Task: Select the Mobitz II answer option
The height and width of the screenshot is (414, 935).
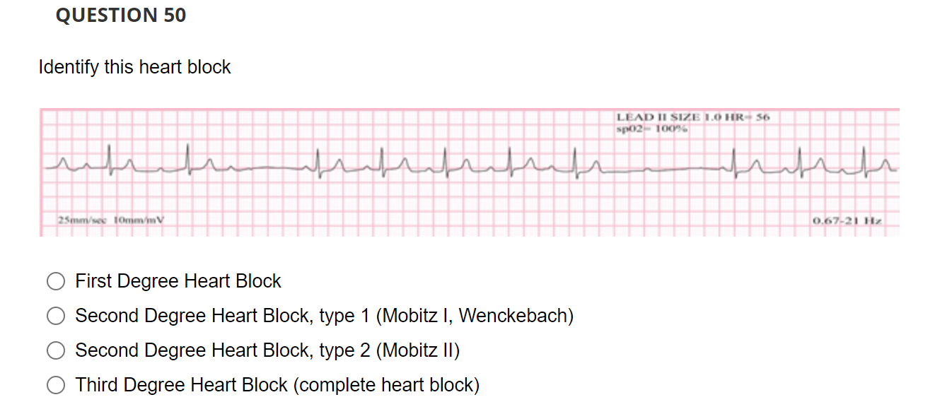Action: coord(55,350)
